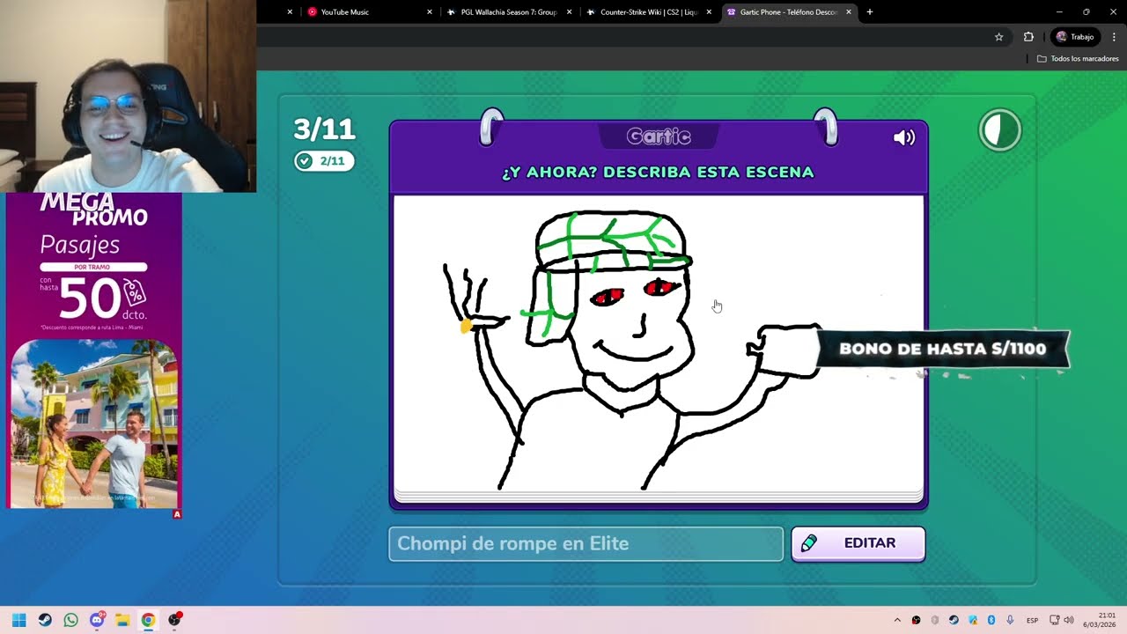Click the Steam icon in system tray

[x=954, y=620]
